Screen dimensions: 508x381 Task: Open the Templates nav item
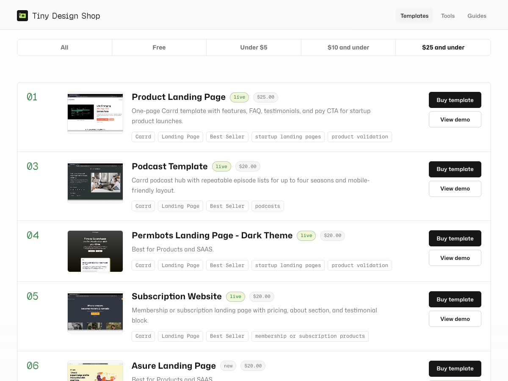coord(414,16)
